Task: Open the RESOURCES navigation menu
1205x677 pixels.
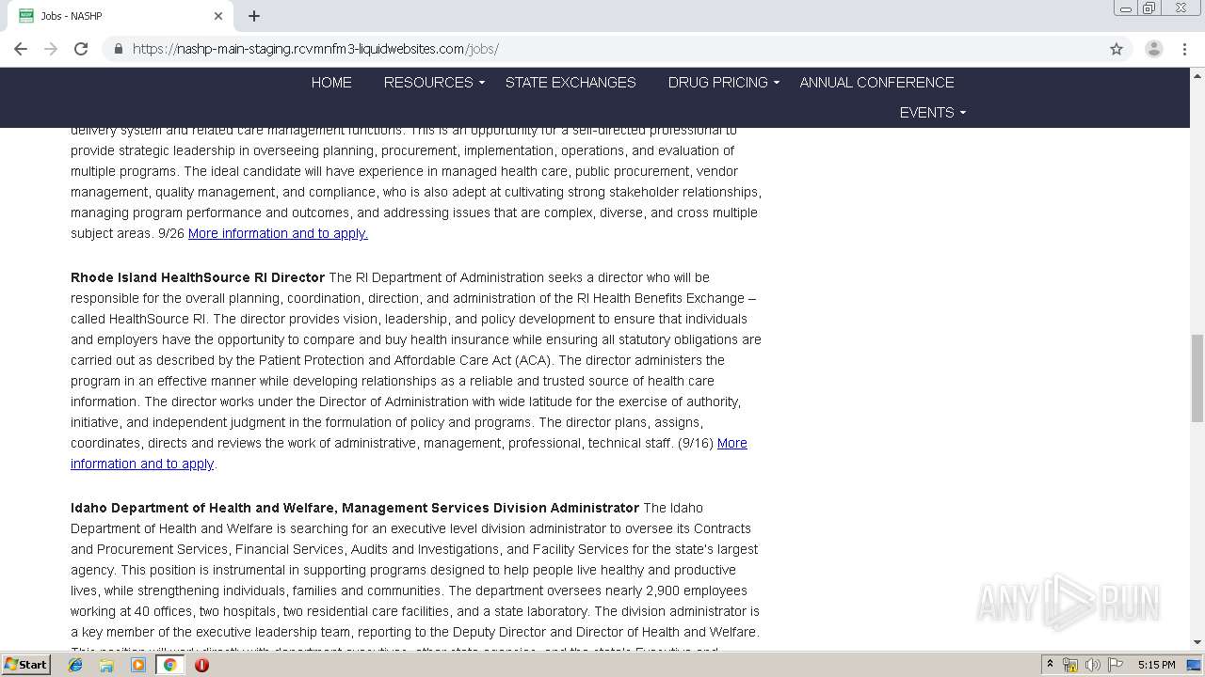Action: 428,83
